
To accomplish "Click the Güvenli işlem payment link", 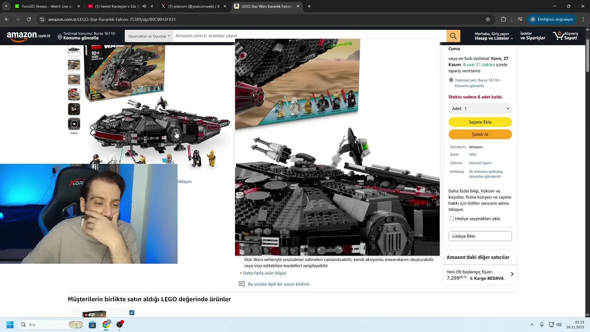I will [x=480, y=163].
